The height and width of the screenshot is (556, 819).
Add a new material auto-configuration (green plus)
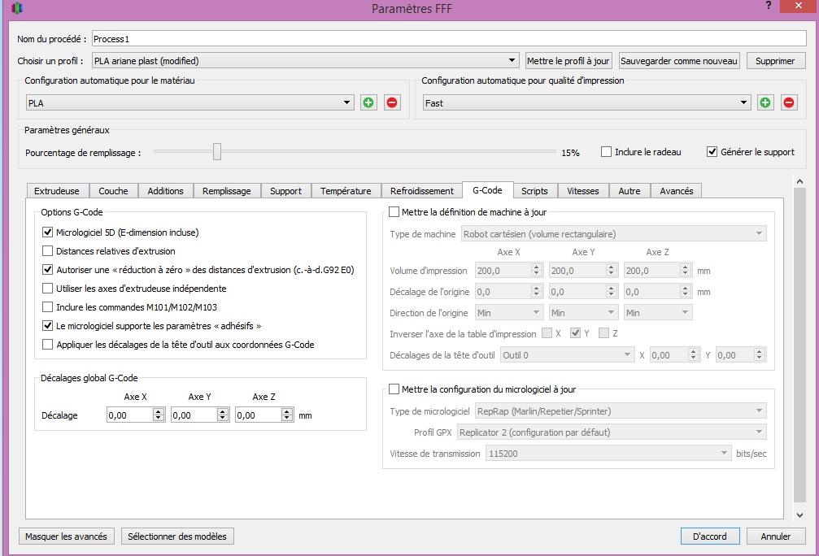pos(368,102)
